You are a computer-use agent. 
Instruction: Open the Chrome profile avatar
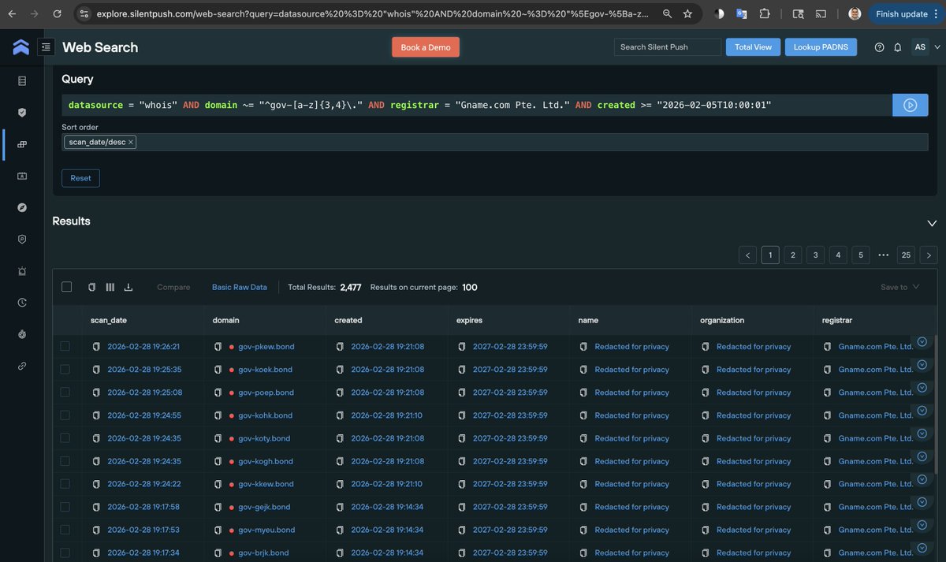click(855, 13)
